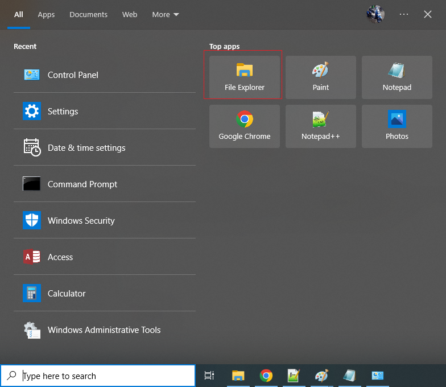Close the search panel with X
446x387 pixels.
(428, 14)
